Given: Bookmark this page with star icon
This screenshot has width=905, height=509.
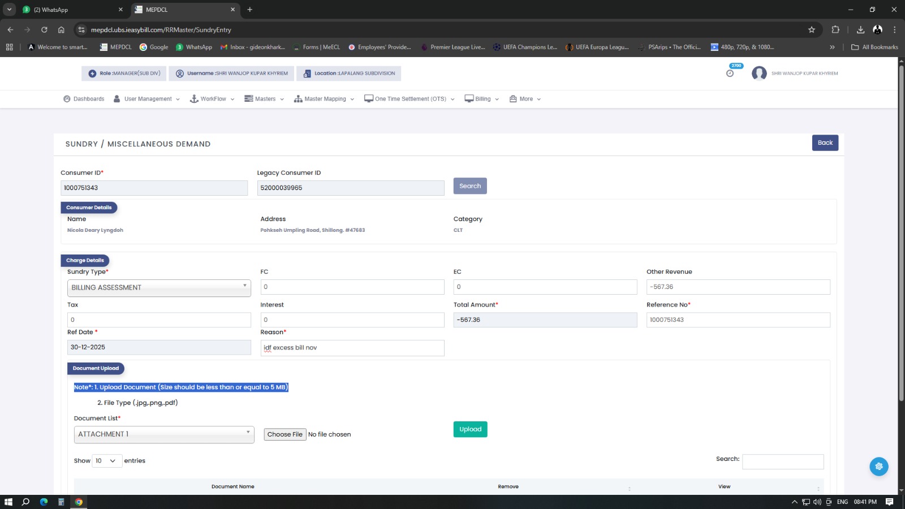Looking at the screenshot, I should point(812,30).
